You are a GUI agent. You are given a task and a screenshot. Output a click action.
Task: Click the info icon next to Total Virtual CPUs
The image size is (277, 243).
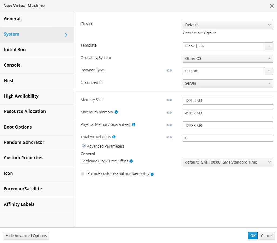[114, 137]
